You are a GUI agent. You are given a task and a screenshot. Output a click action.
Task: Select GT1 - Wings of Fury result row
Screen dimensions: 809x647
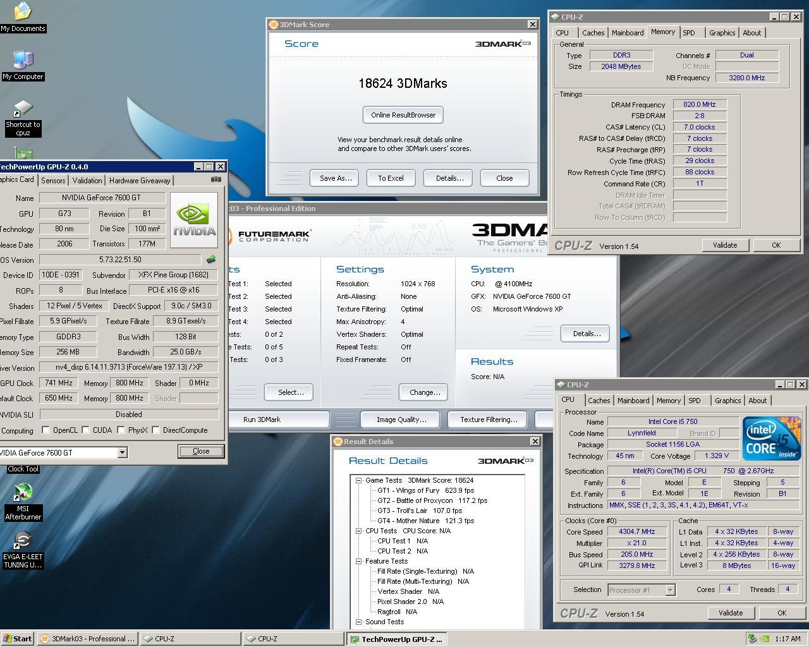[425, 490]
